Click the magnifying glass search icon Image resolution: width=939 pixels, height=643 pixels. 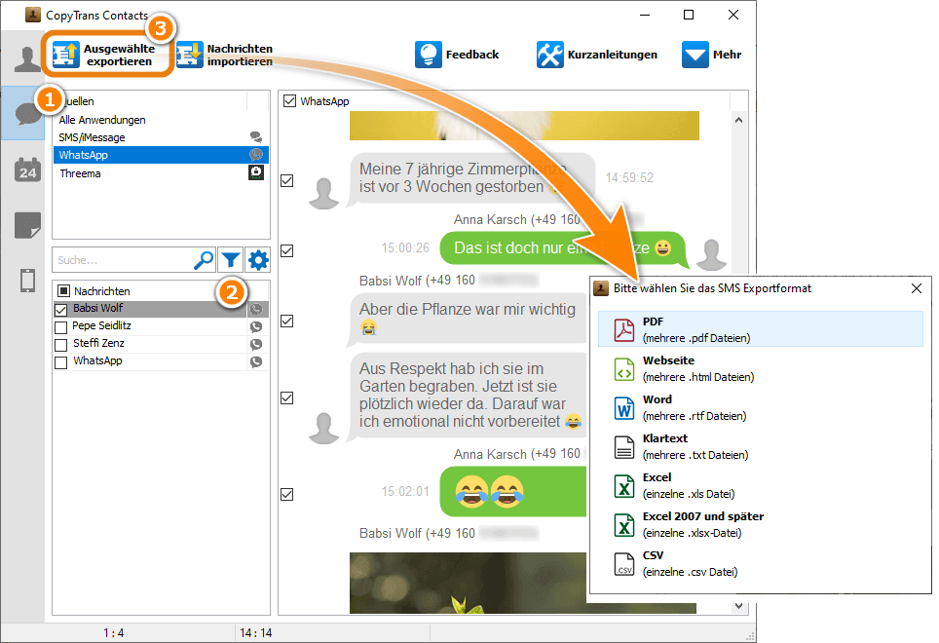click(x=204, y=260)
